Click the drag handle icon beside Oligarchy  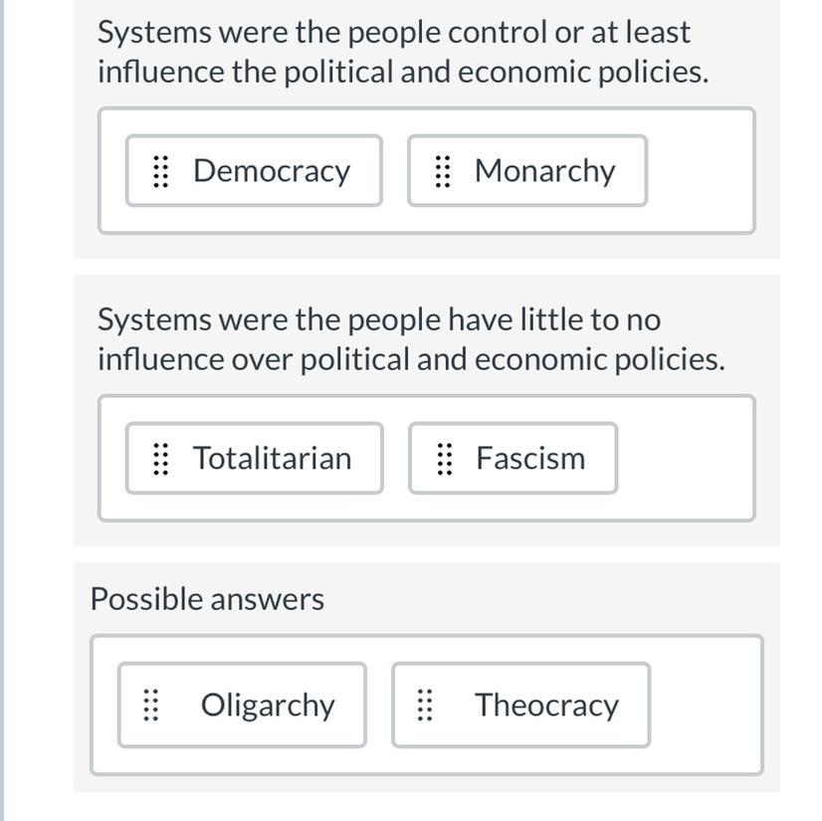150,706
